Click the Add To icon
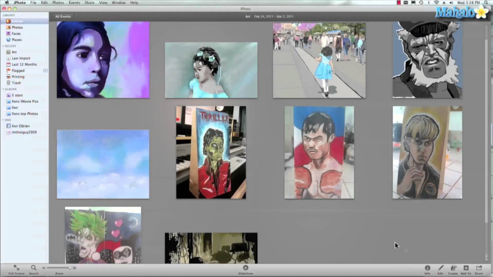 click(x=466, y=268)
